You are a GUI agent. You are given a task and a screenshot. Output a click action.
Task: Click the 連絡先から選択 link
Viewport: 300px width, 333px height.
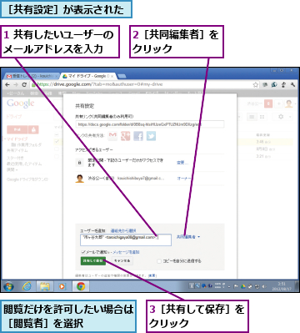123,230
